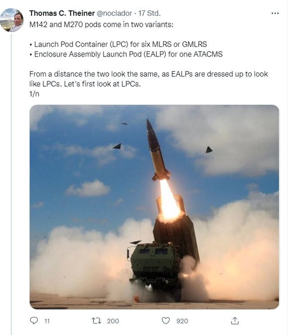Open the ATACMS launch photo
This screenshot has width=288, height=335.
[x=154, y=207]
